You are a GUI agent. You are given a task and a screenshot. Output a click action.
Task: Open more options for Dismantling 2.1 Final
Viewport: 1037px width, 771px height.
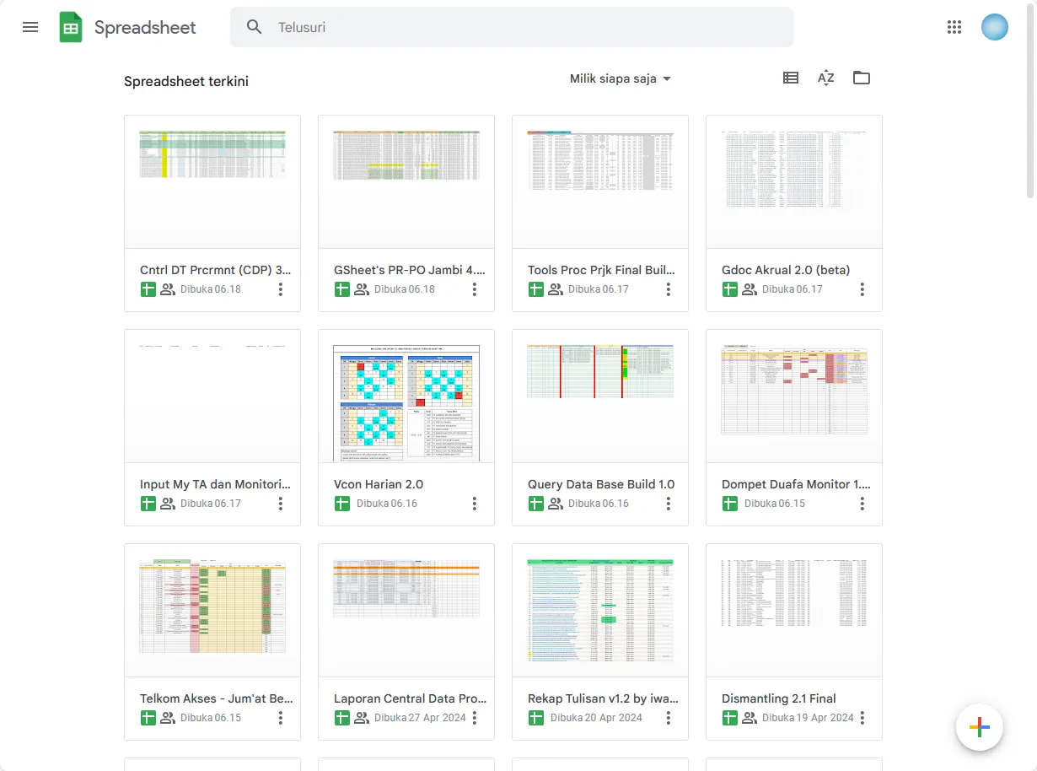coord(862,718)
